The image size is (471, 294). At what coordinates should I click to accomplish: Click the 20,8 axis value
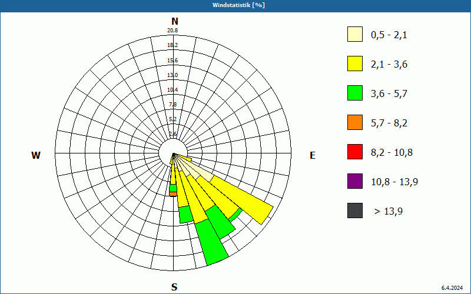click(173, 31)
